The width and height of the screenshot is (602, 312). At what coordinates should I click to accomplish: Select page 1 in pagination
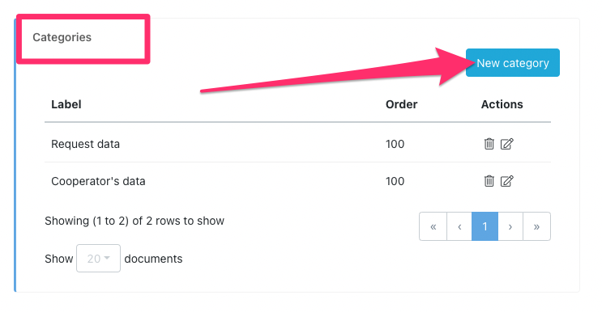pos(485,226)
